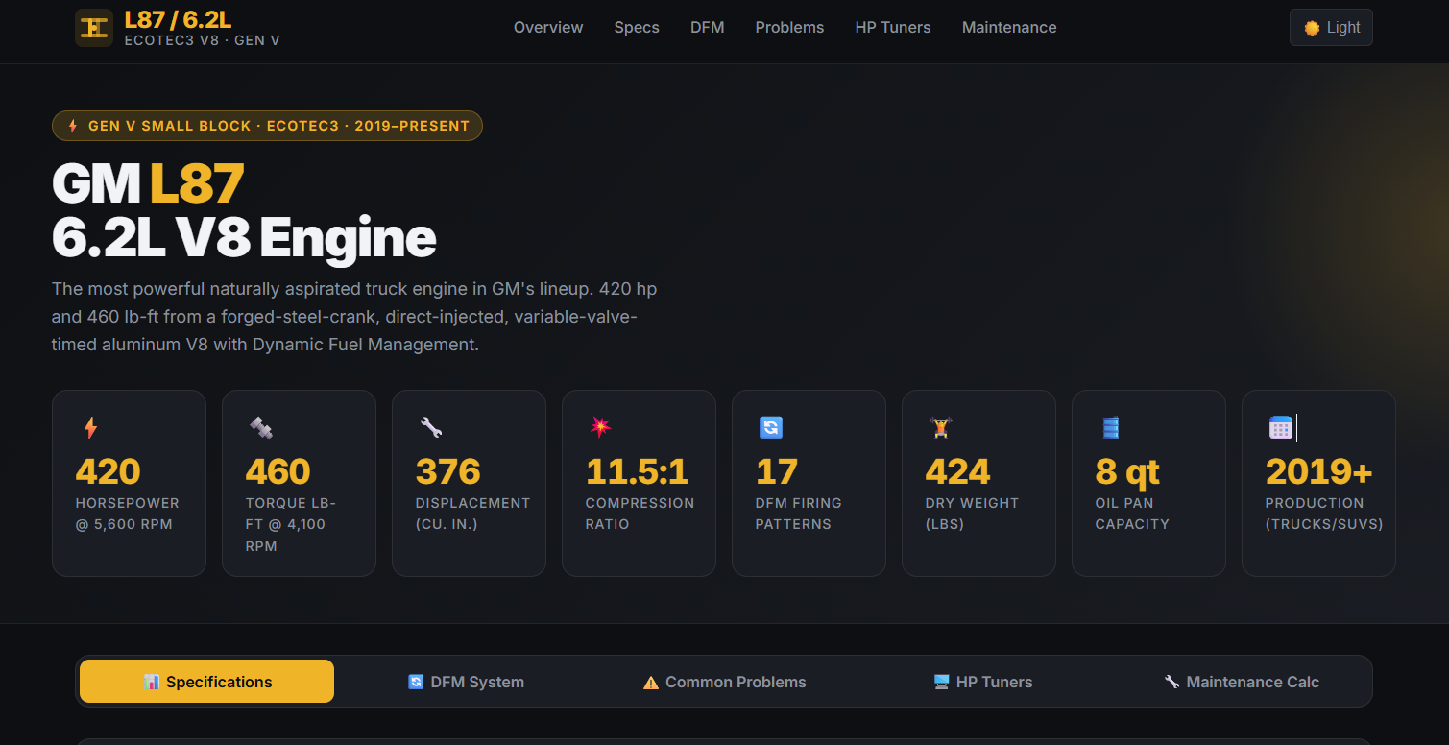Screen dimensions: 1449x745
Task: Click 'PRODUCTION (TRUCKS/SUVS)' label
Action: pyautogui.click(x=1324, y=514)
